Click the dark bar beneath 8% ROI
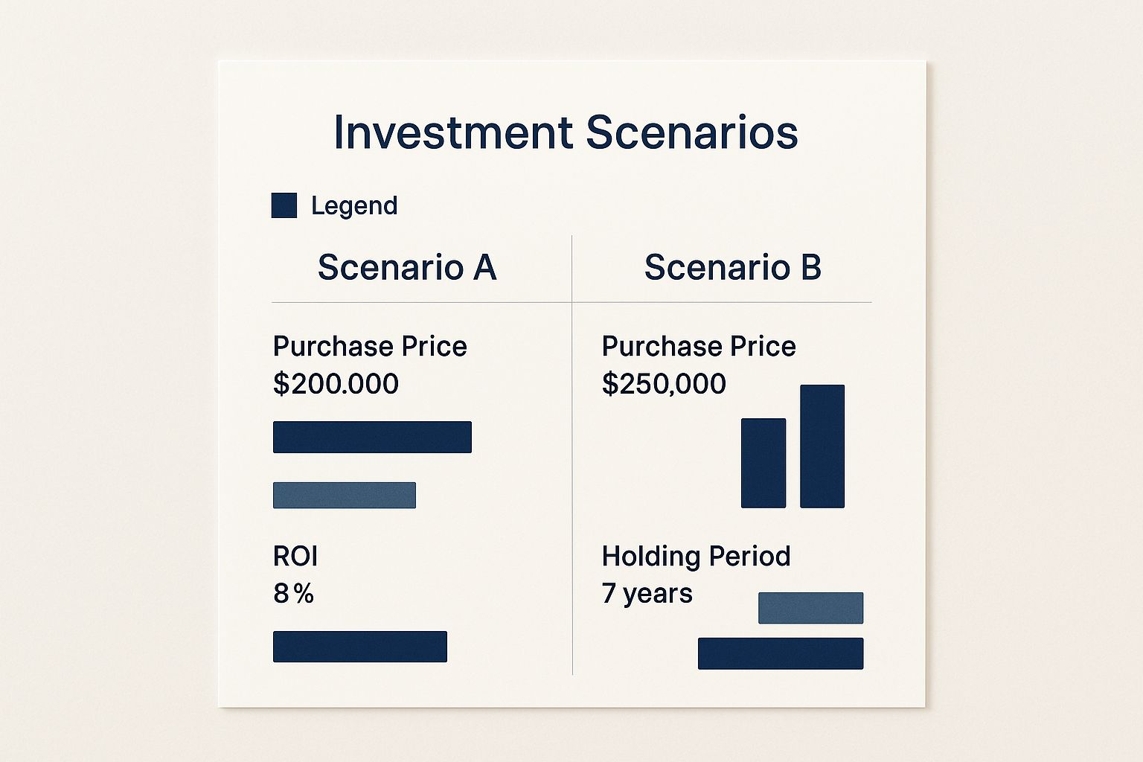The image size is (1143, 762). pos(360,647)
